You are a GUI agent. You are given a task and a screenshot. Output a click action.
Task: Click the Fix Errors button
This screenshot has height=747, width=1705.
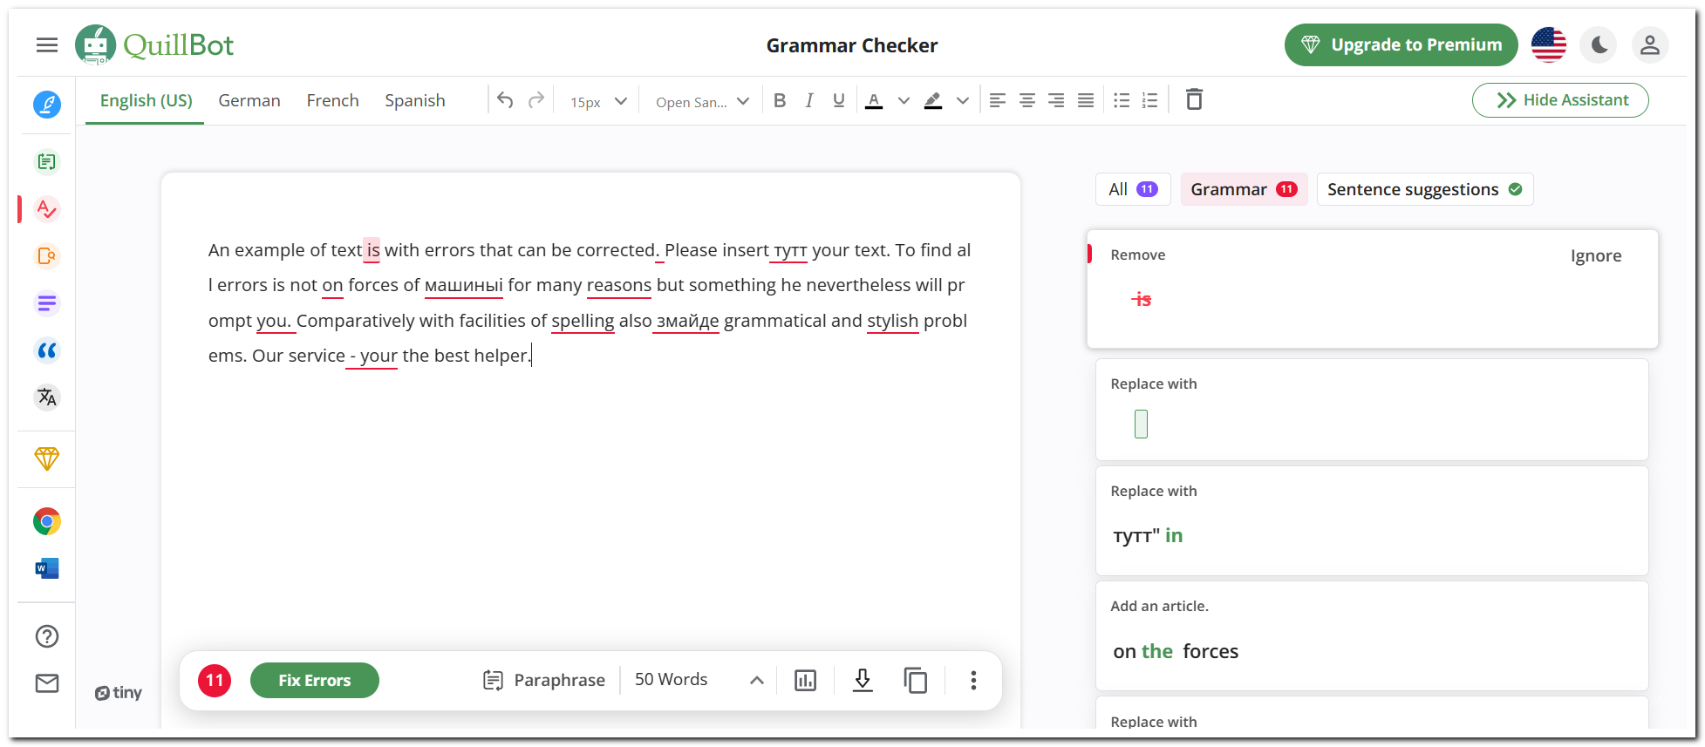coord(314,681)
